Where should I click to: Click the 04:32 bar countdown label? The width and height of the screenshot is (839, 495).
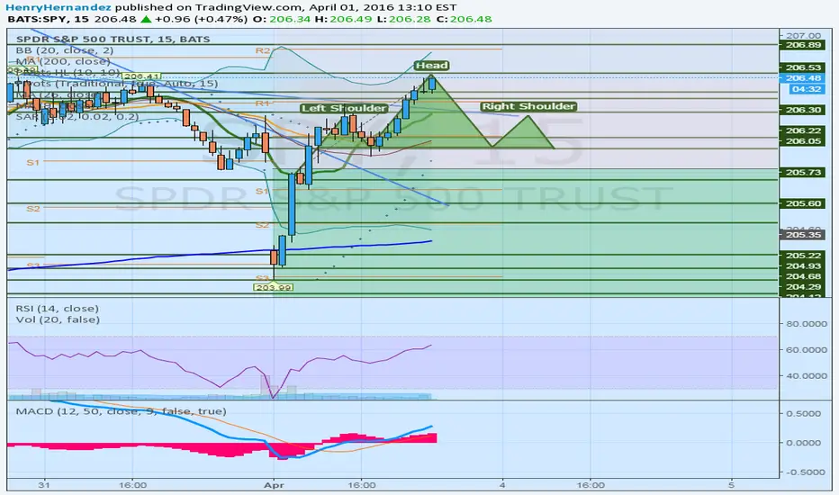coord(807,89)
